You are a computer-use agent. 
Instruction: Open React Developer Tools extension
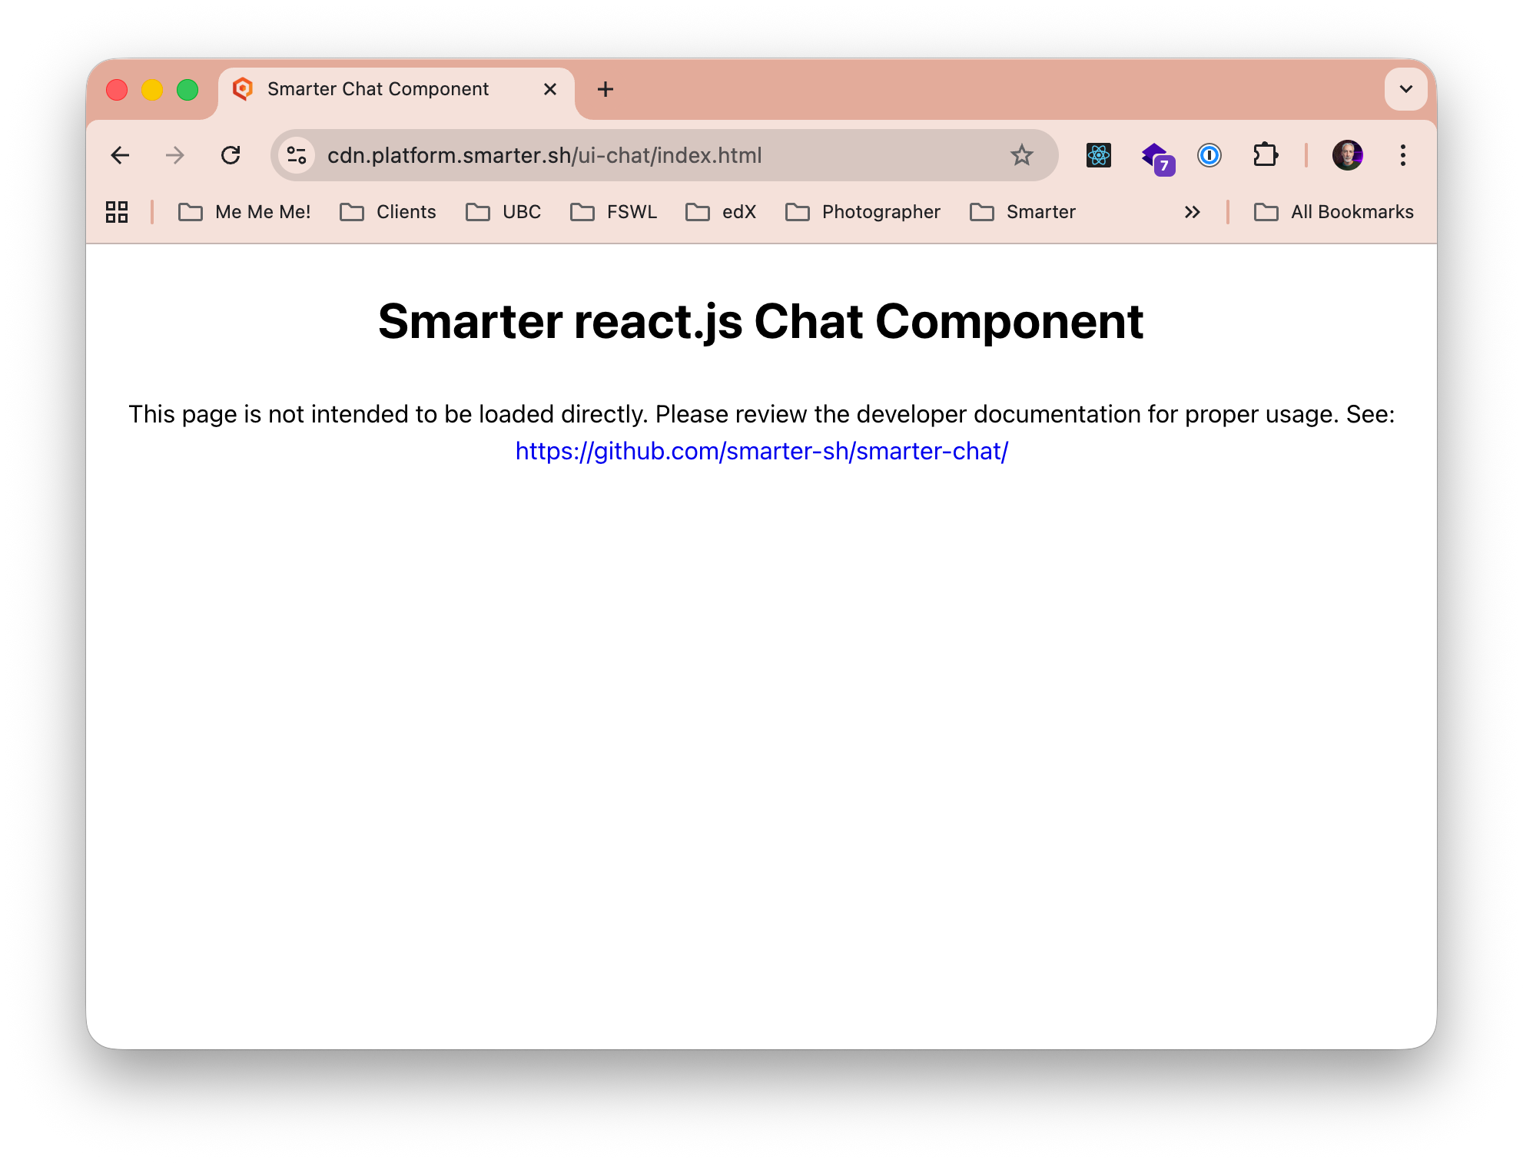tap(1098, 155)
